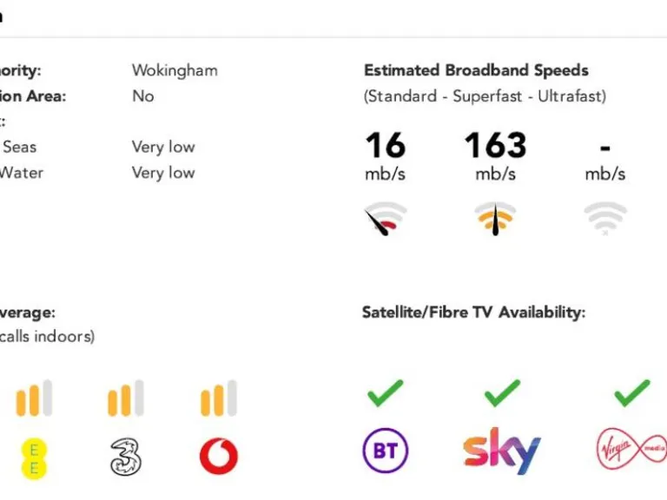
Task: Click the BT logo icon
Action: point(385,451)
